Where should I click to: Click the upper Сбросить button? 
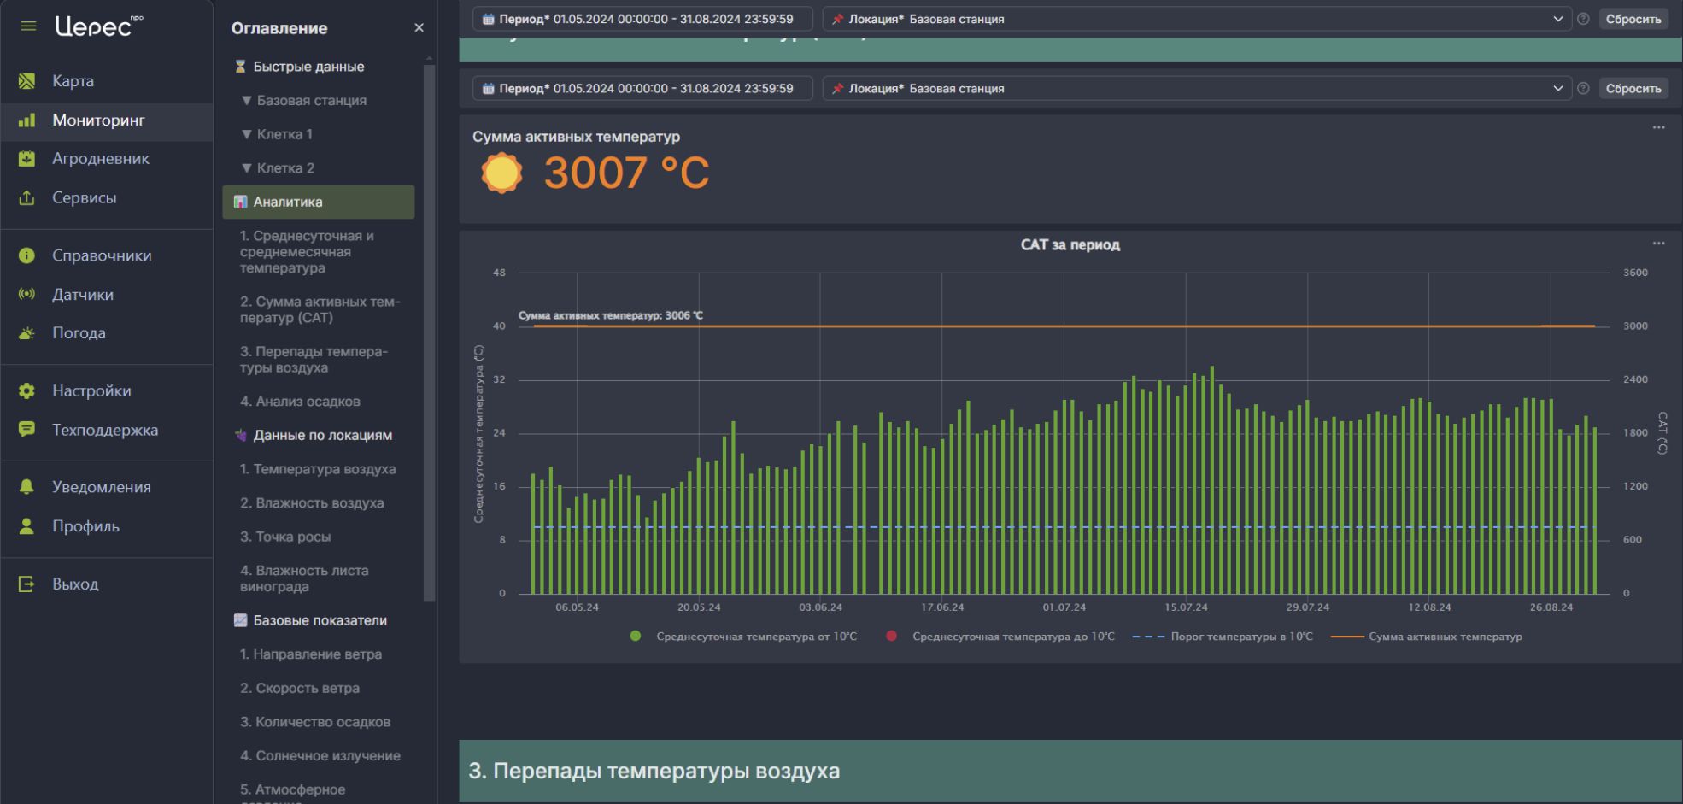tap(1633, 19)
